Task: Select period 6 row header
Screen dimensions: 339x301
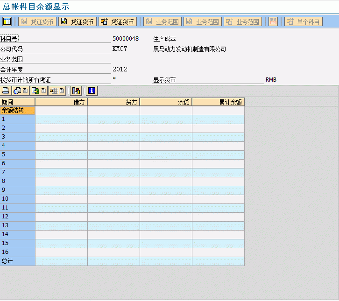Action: (x=17, y=164)
